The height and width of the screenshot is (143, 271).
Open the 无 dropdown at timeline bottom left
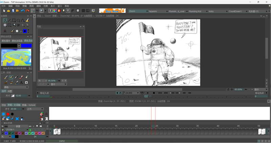[6, 137]
